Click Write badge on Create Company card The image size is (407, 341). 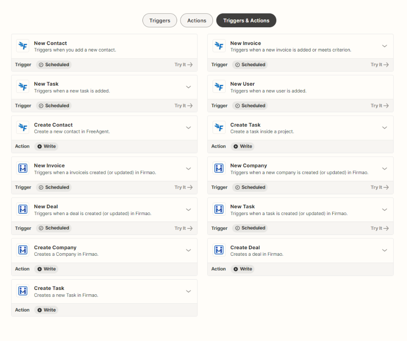click(x=46, y=269)
